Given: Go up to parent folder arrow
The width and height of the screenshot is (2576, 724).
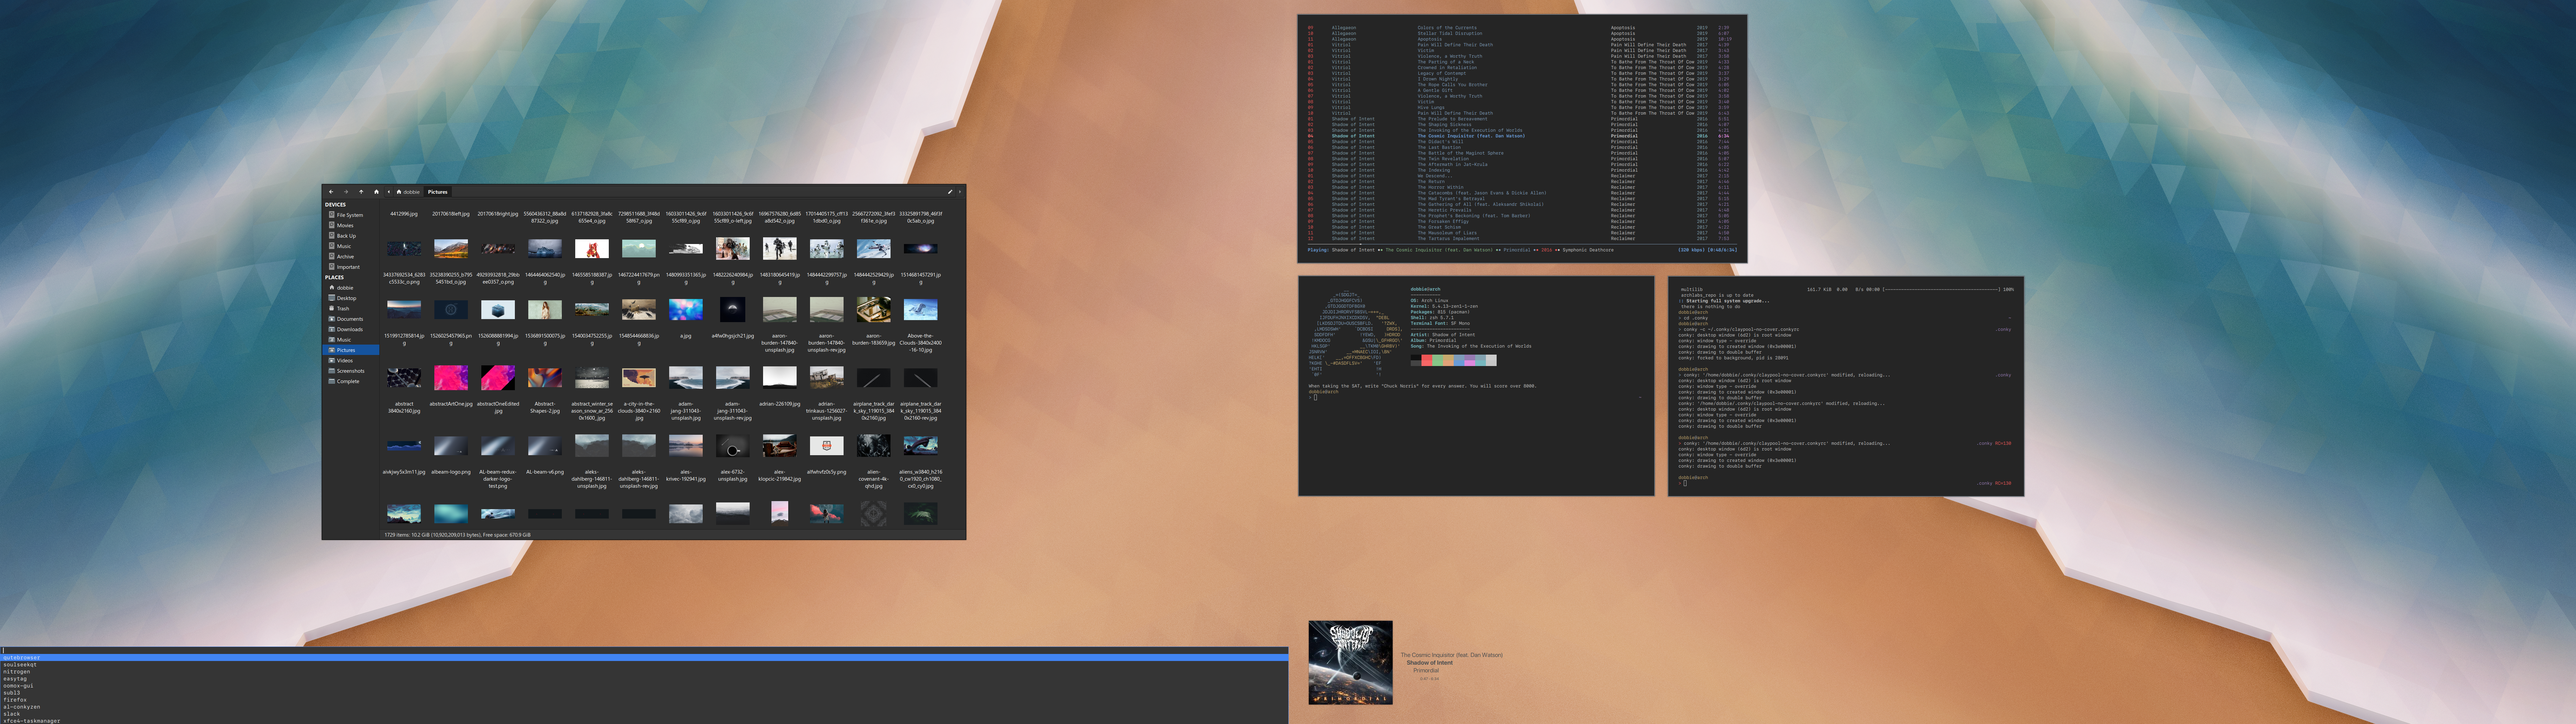Looking at the screenshot, I should click(361, 192).
